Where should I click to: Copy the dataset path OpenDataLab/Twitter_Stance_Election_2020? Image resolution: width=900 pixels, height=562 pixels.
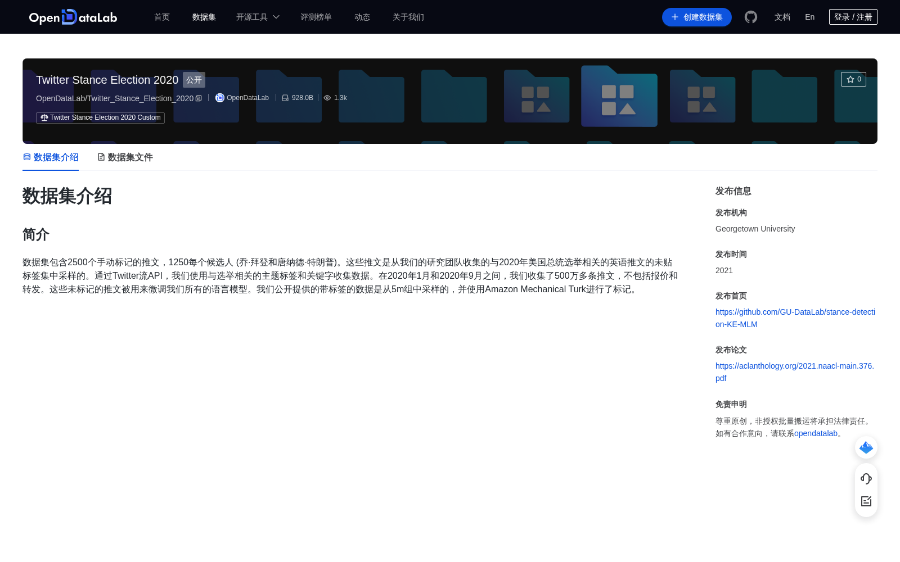pos(199,98)
